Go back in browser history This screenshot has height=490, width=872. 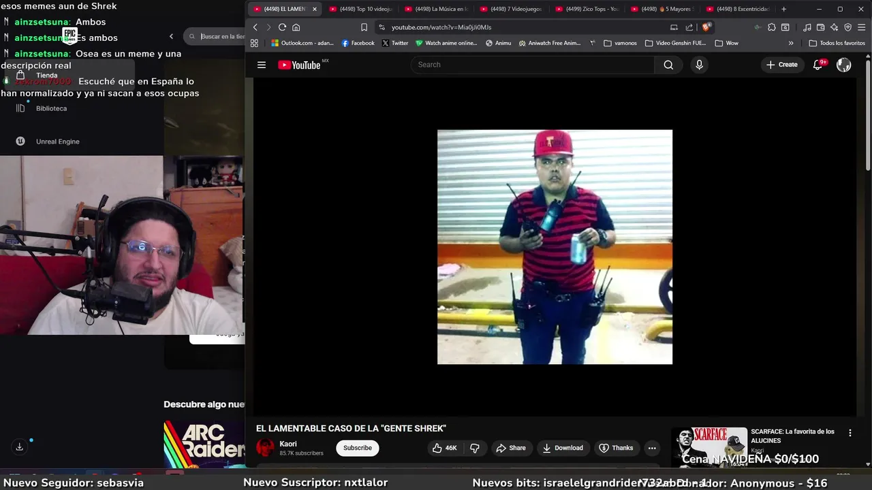pyautogui.click(x=255, y=27)
